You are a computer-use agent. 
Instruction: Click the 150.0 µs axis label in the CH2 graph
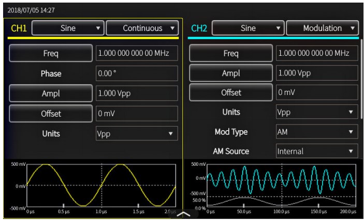[319, 212]
